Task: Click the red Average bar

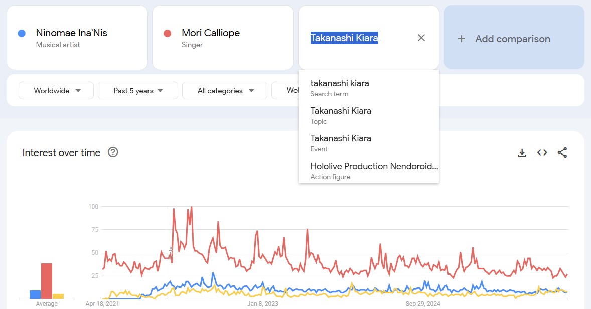Action: [x=47, y=281]
